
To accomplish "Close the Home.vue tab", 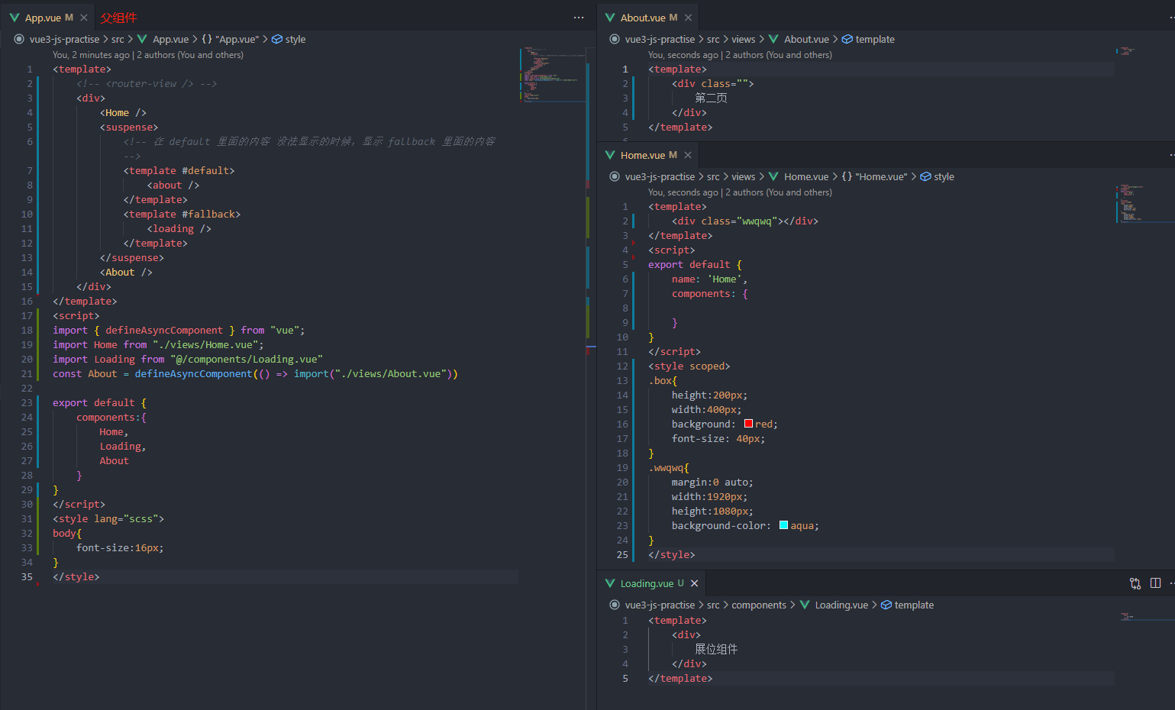I will pos(688,155).
